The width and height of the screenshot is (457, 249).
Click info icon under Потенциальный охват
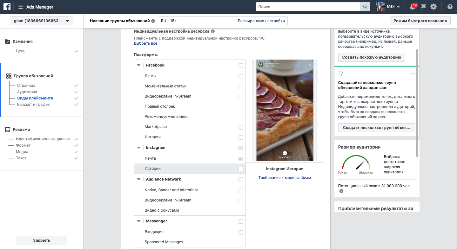pyautogui.click(x=341, y=191)
